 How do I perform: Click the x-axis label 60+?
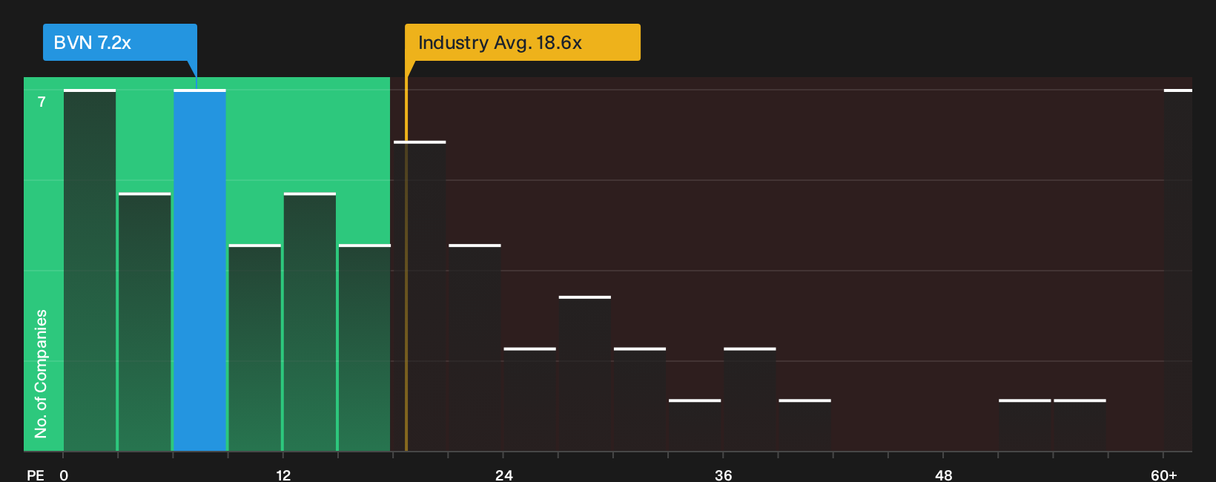(1164, 475)
